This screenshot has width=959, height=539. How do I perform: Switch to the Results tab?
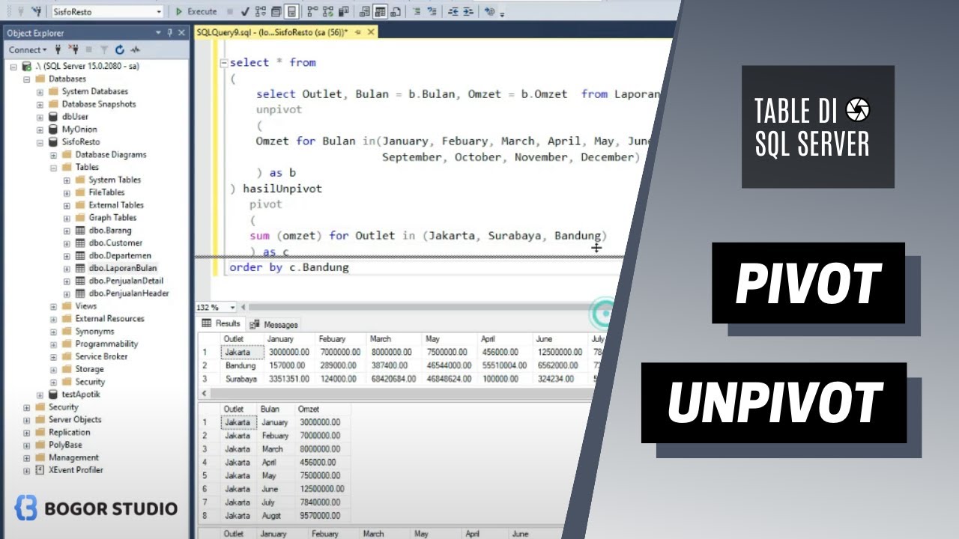[x=221, y=323]
